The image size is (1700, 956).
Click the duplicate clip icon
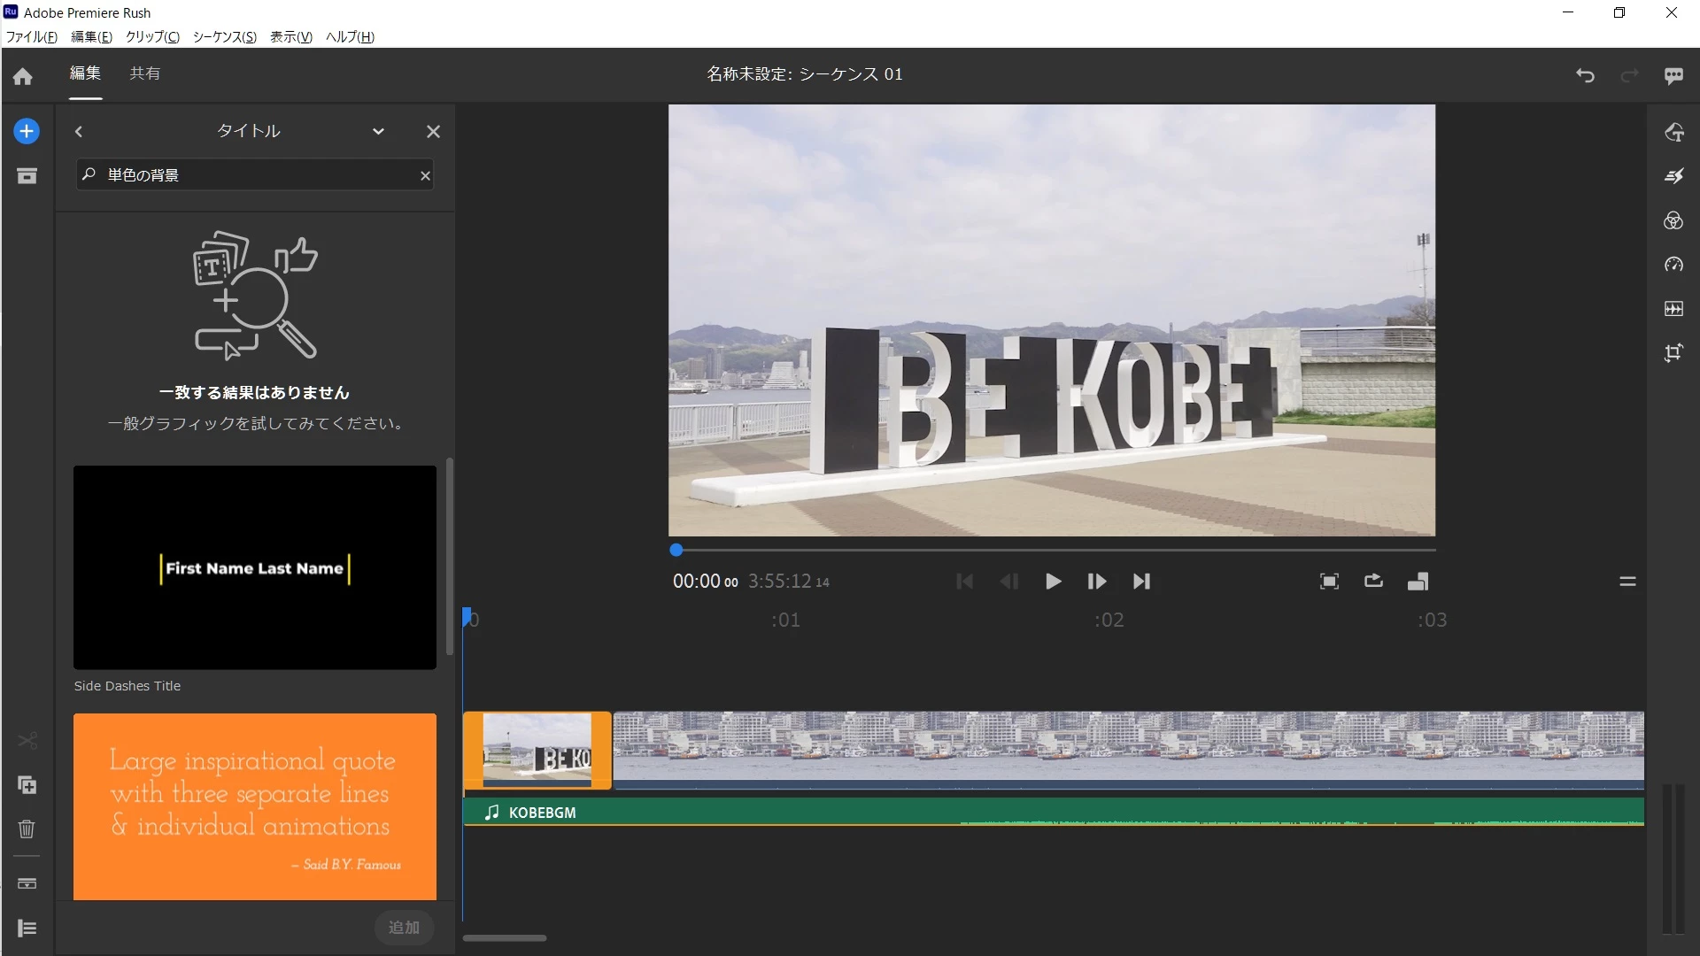coord(27,785)
